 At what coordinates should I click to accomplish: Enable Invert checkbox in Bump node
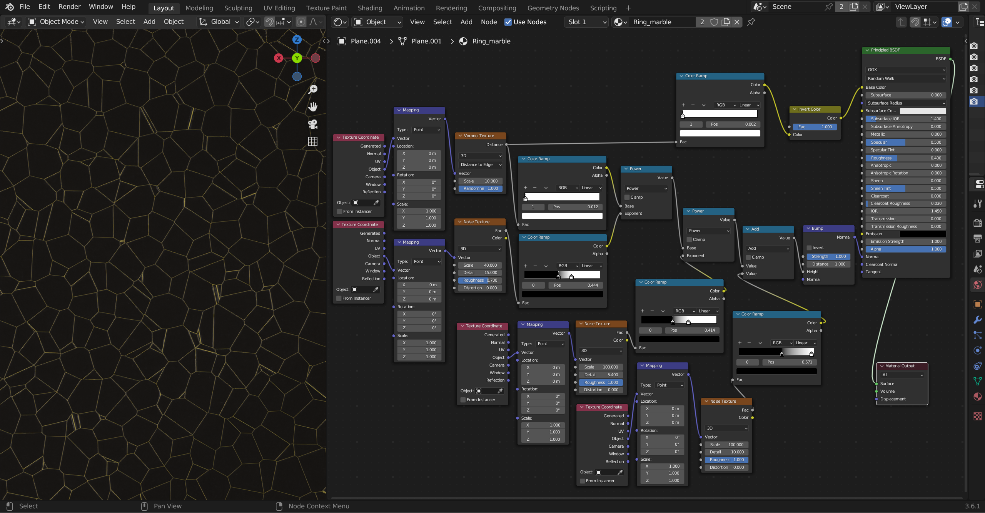[x=809, y=248]
